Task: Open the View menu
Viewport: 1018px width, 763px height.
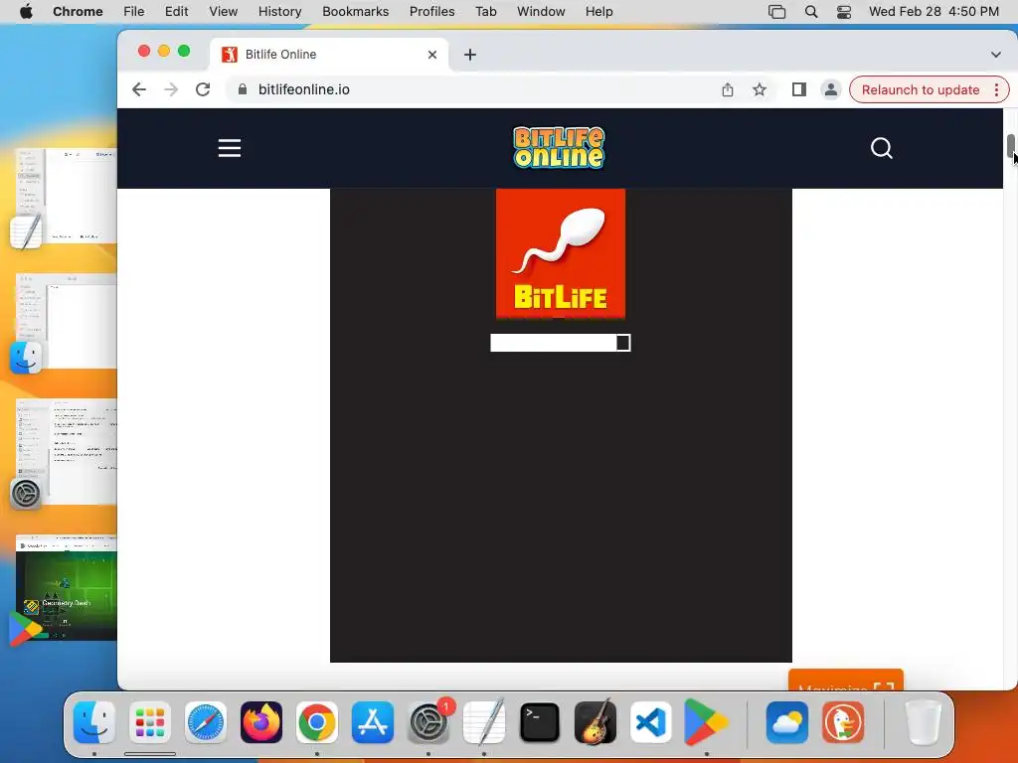Action: tap(223, 11)
